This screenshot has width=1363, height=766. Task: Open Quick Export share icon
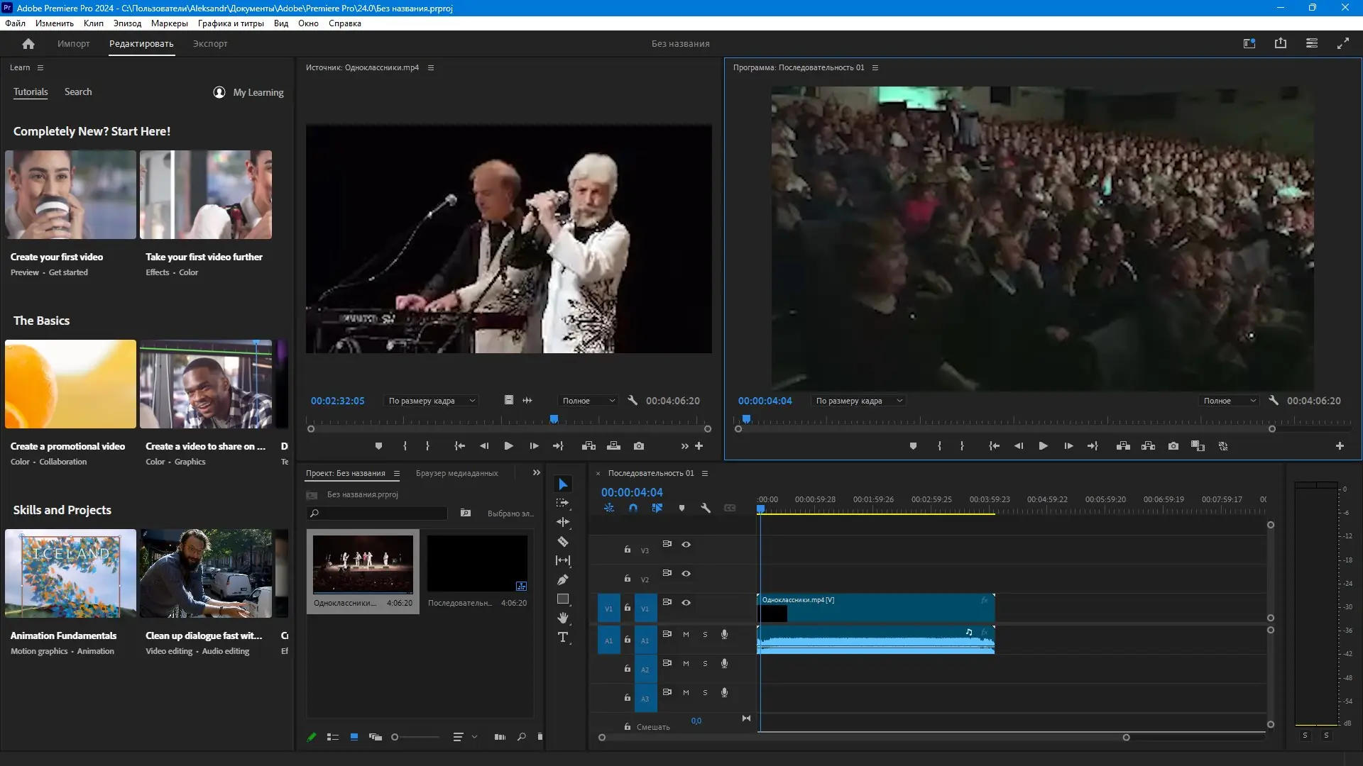click(1281, 43)
